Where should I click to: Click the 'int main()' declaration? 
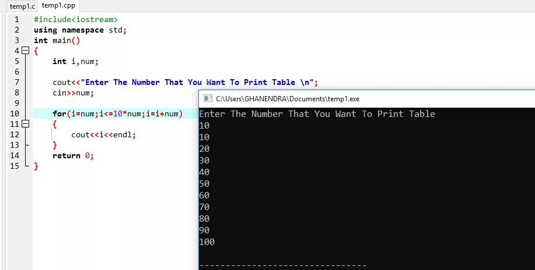click(x=57, y=41)
